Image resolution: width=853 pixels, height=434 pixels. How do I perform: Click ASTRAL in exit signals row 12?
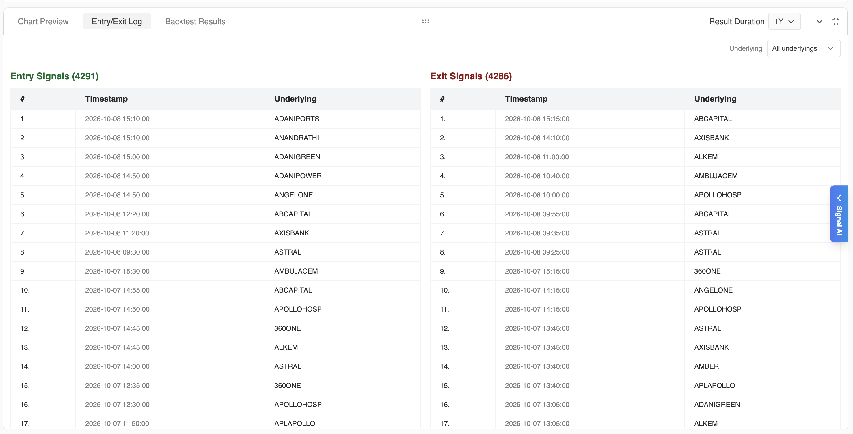tap(707, 328)
